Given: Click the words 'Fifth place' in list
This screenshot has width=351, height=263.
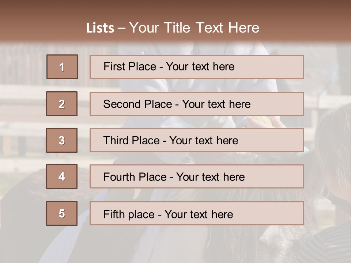Looking at the screenshot, I should click(129, 214).
